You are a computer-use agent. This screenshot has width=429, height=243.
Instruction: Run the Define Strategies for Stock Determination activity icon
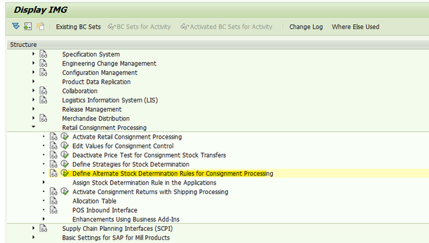[65, 164]
